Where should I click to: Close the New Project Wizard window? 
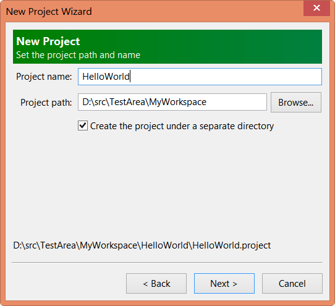click(x=316, y=8)
